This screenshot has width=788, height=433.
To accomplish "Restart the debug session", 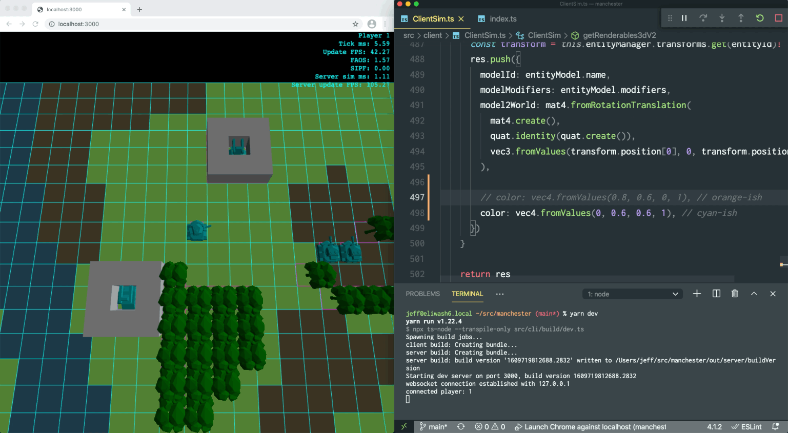I will coord(760,18).
